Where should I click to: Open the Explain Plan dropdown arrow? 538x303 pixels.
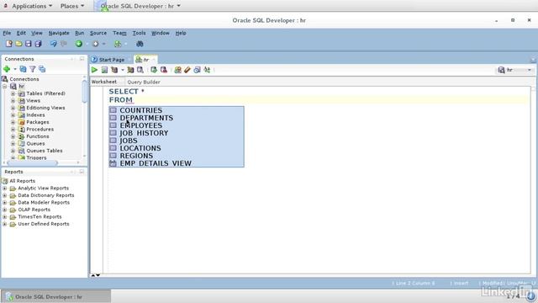(x=123, y=70)
